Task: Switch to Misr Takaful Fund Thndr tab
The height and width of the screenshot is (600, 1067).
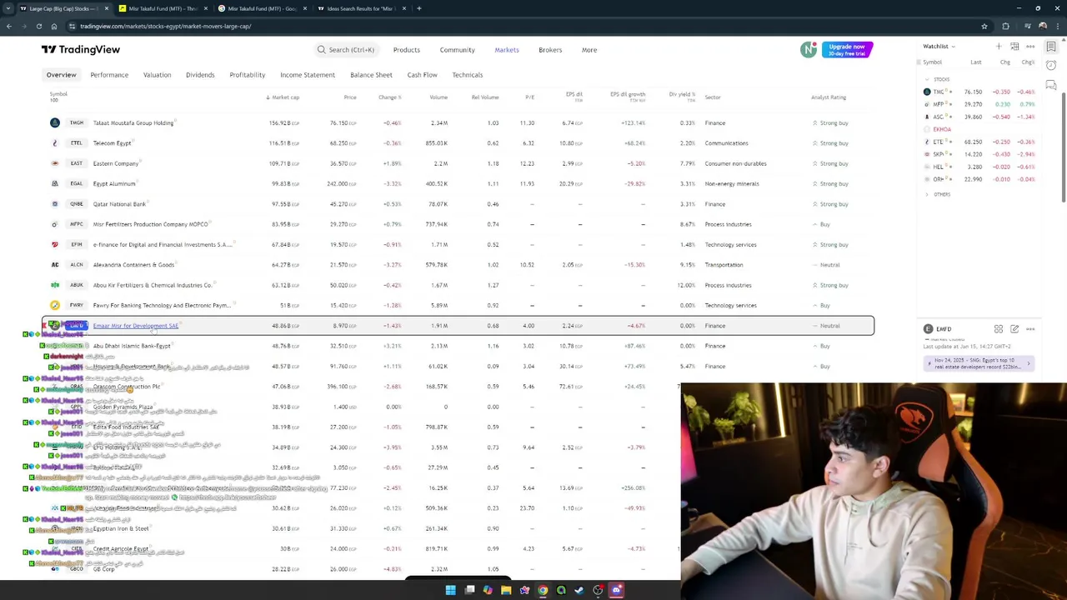Action: [163, 8]
